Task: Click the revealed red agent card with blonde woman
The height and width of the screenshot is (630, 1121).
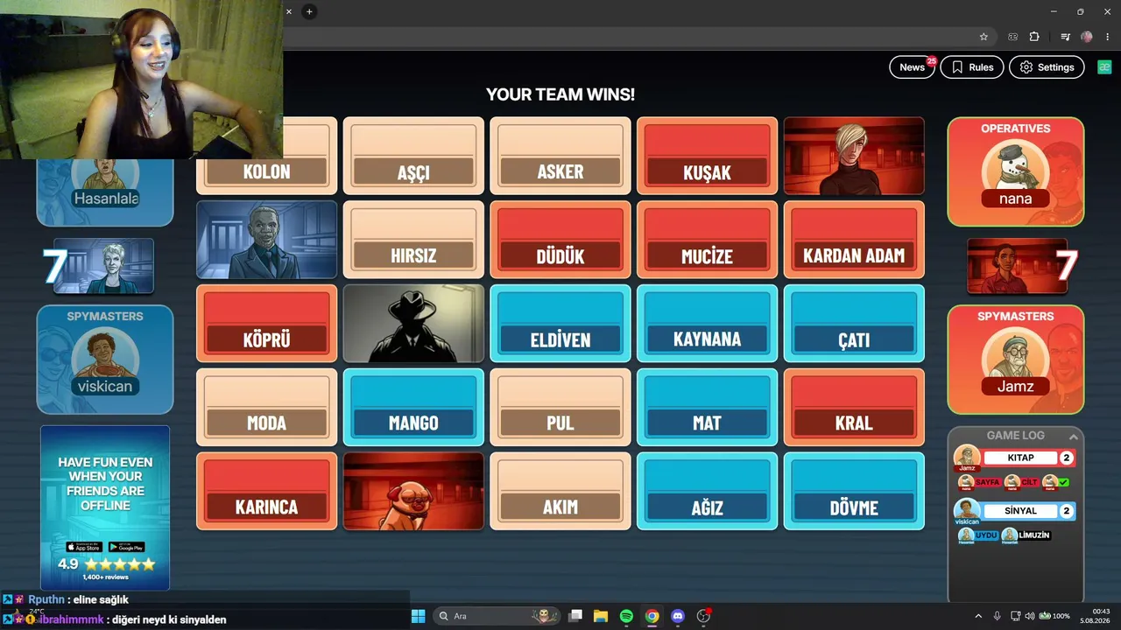Action: 854,156
